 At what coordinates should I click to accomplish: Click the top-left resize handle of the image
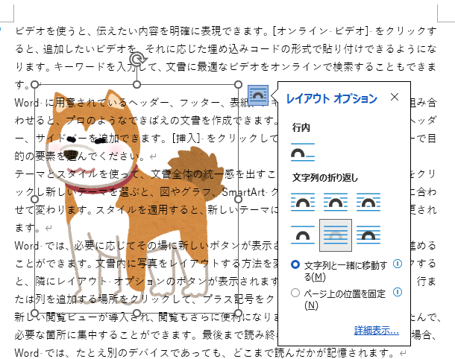(x=35, y=85)
